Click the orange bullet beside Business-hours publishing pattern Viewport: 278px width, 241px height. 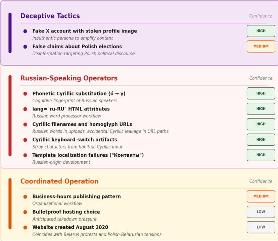[x=25, y=197]
